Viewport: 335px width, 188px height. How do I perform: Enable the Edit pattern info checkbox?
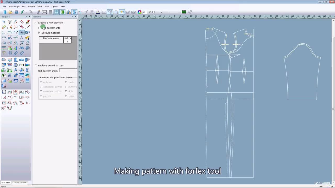[x=39, y=28]
